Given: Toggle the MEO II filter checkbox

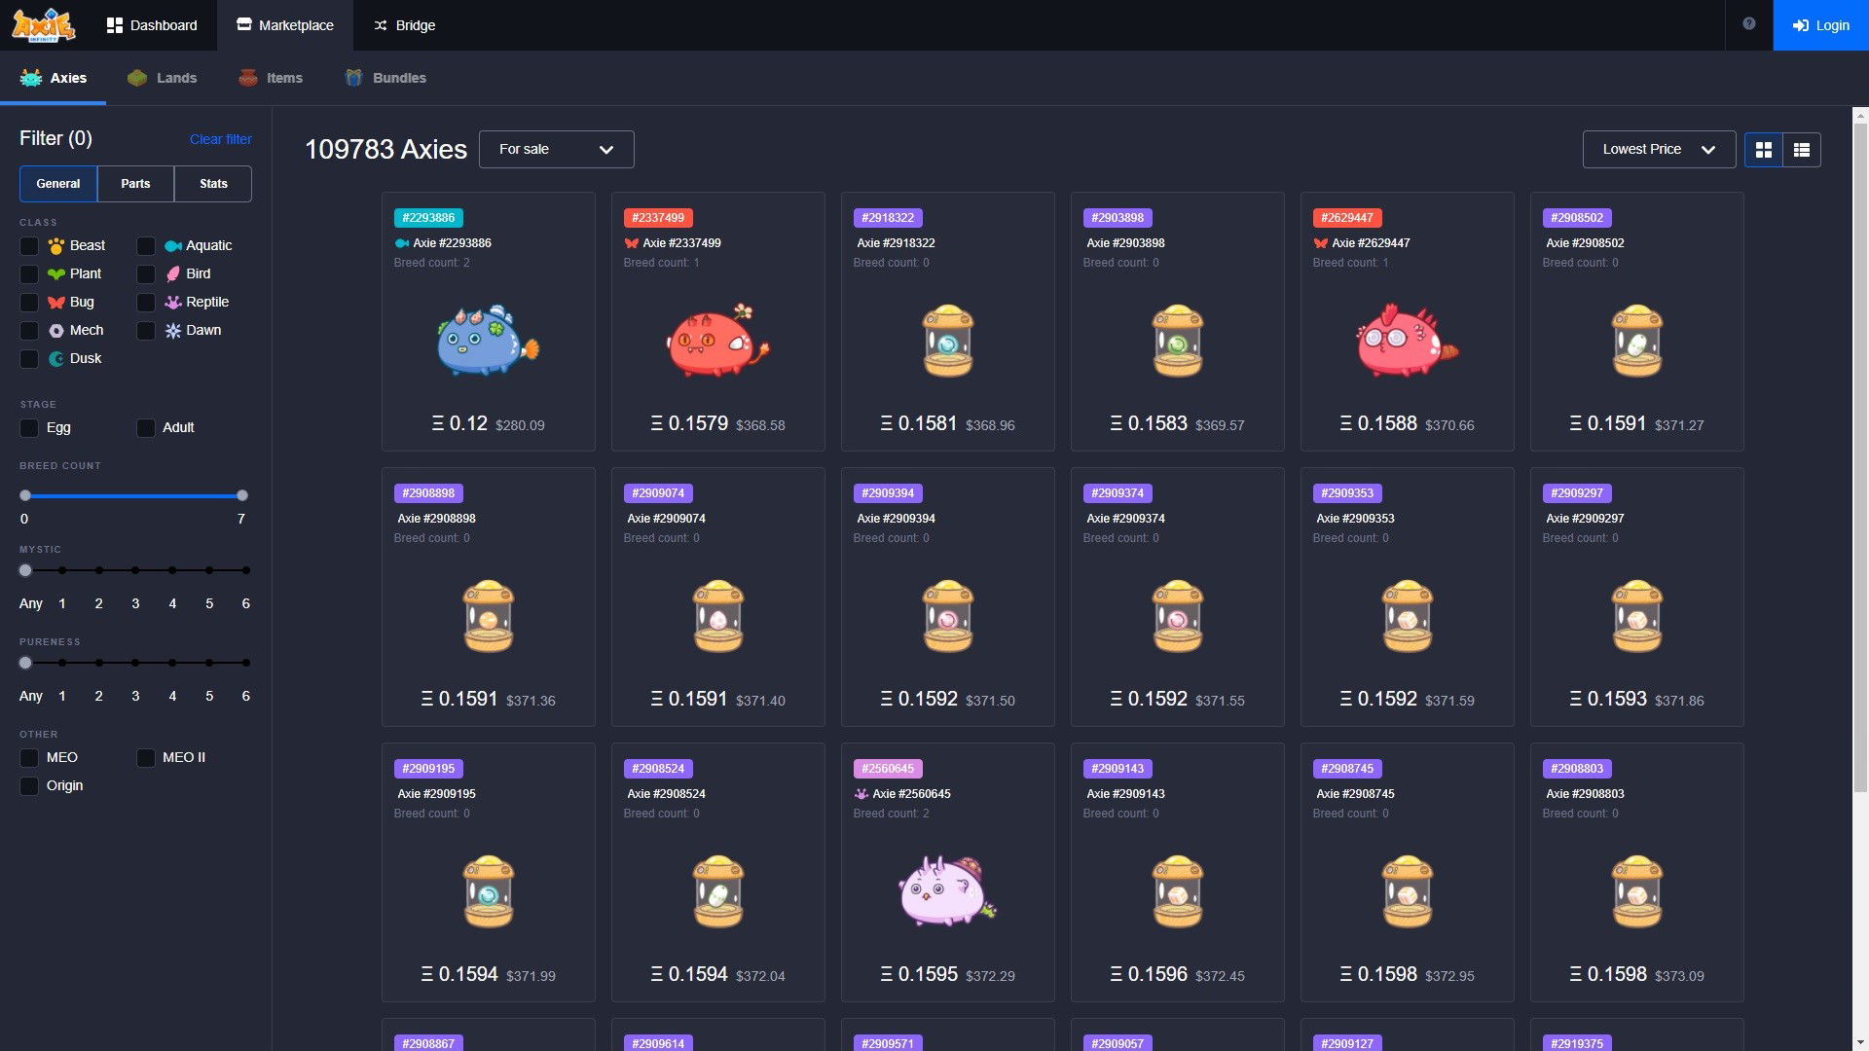Looking at the screenshot, I should (x=146, y=757).
